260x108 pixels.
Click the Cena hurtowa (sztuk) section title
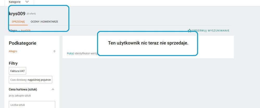point(23,89)
